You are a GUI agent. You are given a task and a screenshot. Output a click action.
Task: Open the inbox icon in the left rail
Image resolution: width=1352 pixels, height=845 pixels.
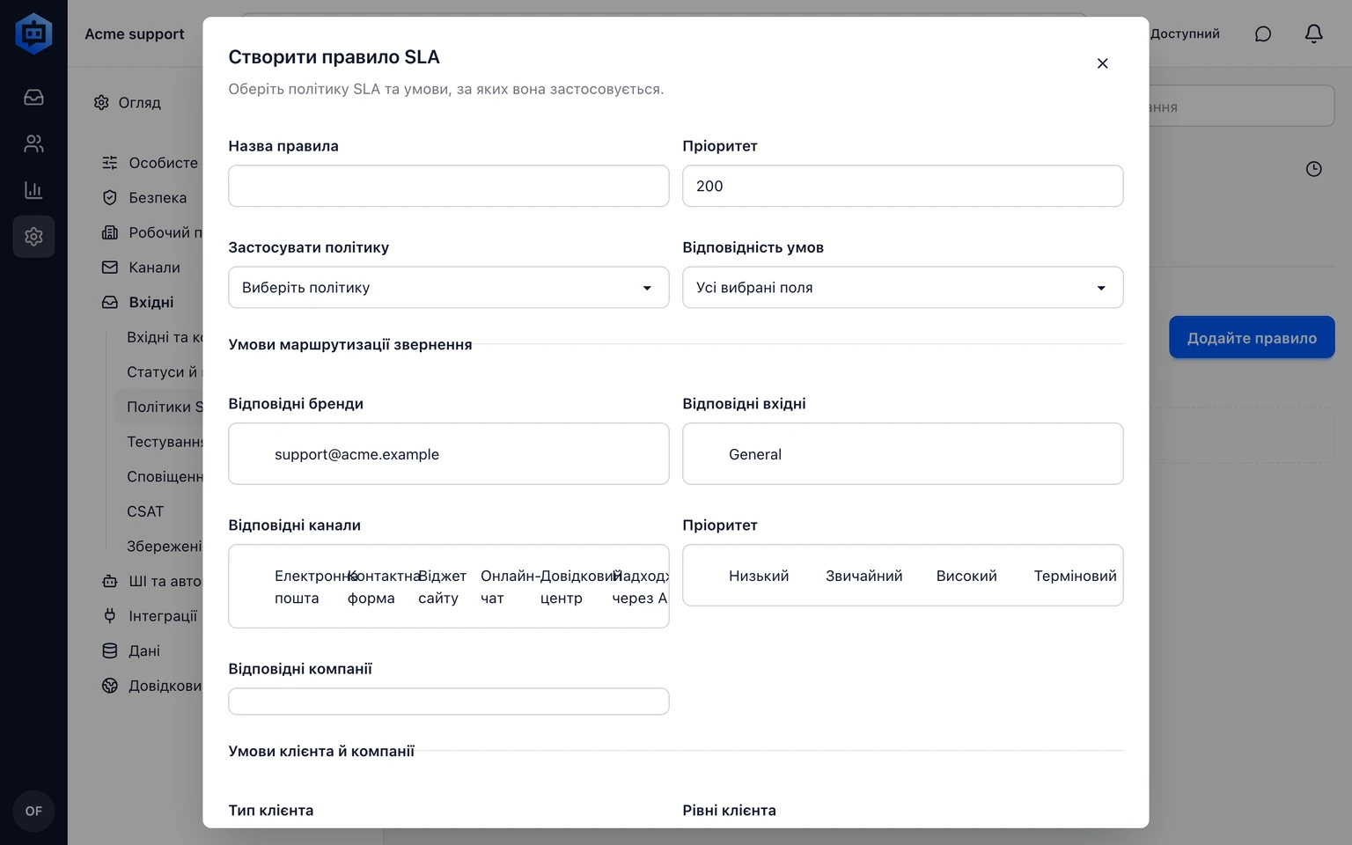point(33,97)
